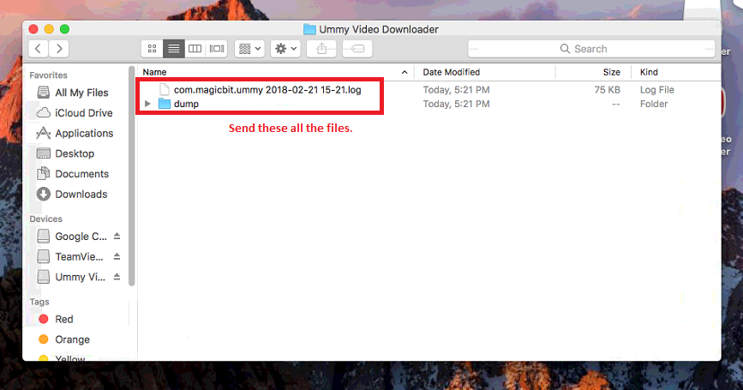Go back with the left arrow
Image resolution: width=743 pixels, height=390 pixels.
click(x=38, y=48)
